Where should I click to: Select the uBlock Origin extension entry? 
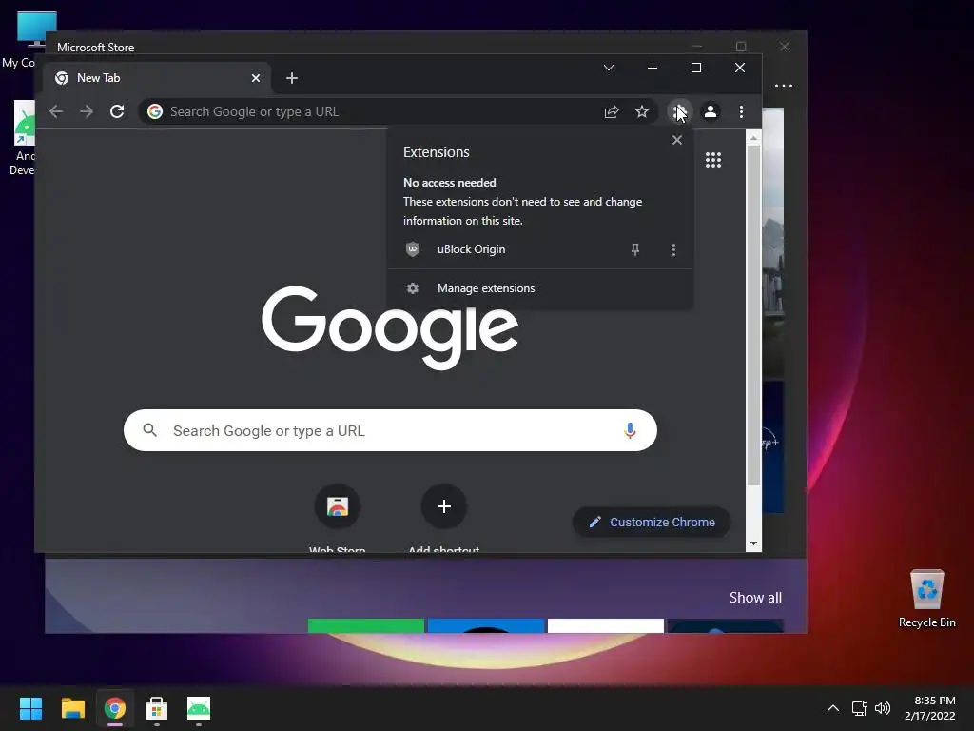(x=540, y=249)
